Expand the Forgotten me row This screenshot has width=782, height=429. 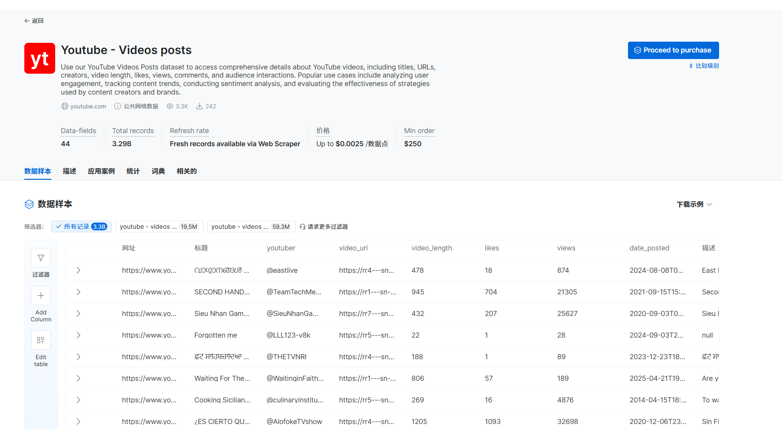click(78, 335)
